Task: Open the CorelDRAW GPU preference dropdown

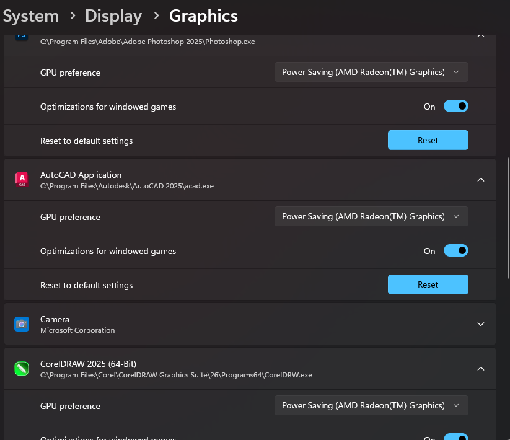Action: (x=371, y=405)
